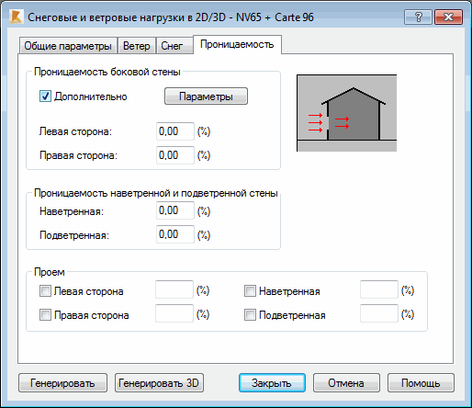Click the side wall Левая сторона percent field

175,131
